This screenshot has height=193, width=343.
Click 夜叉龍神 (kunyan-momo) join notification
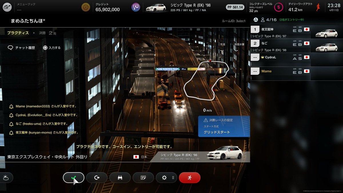(47, 133)
